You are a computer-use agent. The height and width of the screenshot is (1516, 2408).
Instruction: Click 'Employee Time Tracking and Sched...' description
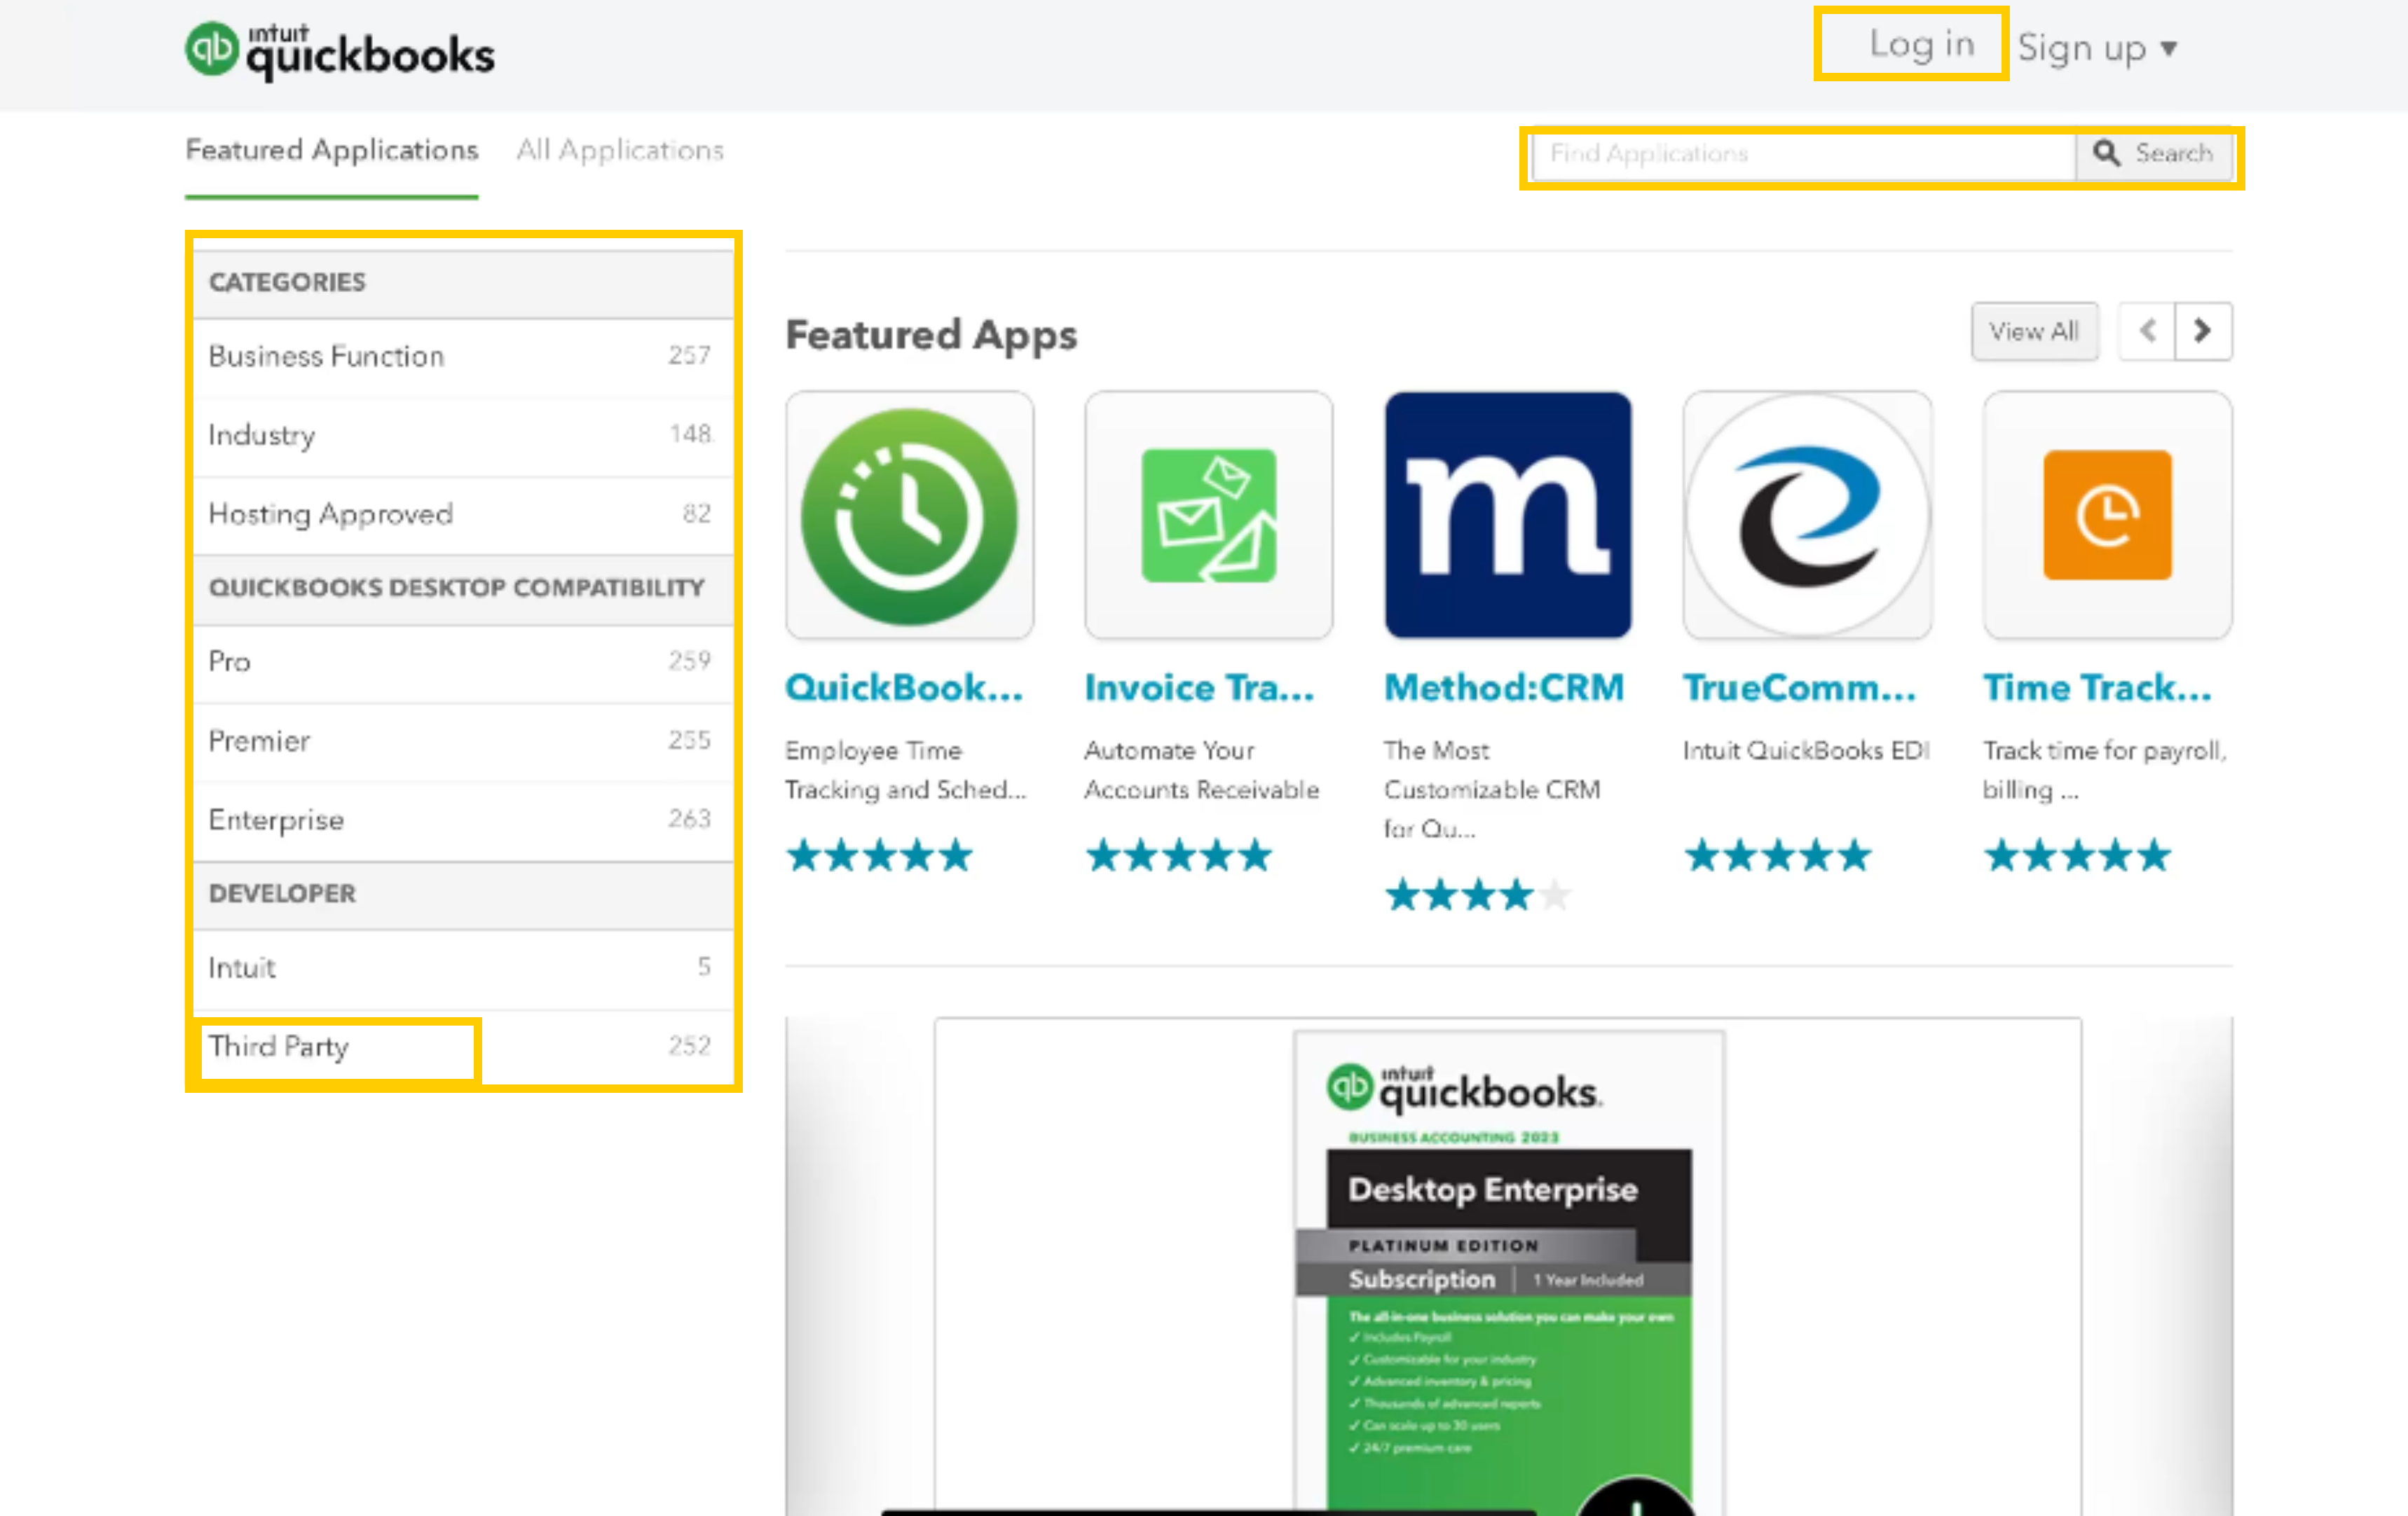click(905, 771)
